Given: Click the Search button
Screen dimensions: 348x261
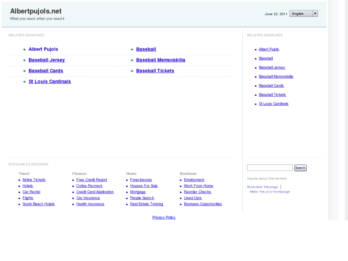Looking at the screenshot, I should [x=300, y=168].
